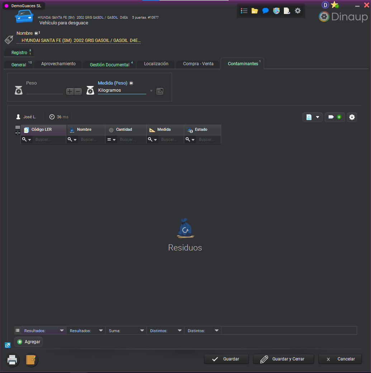Click the star favorite icon with plus
Viewport: 371px width, 373px height.
click(x=334, y=5)
